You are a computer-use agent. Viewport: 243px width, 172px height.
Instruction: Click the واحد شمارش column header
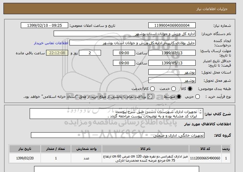86,149
